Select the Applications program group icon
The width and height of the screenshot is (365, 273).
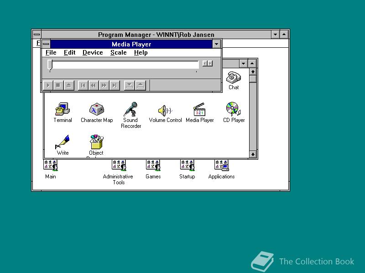[221, 165]
